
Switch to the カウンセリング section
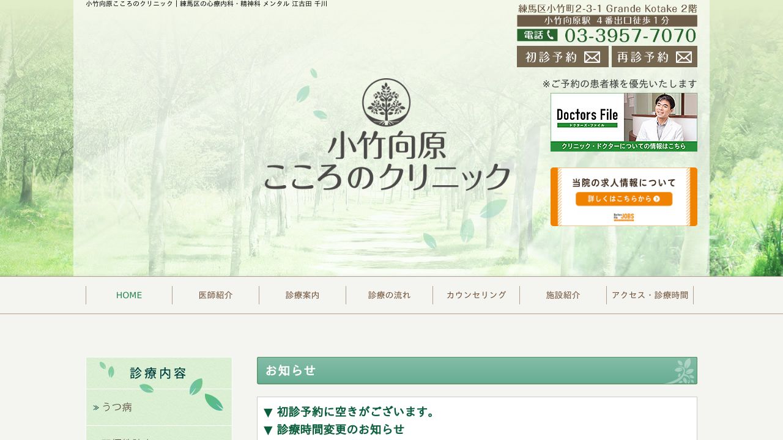pyautogui.click(x=475, y=295)
